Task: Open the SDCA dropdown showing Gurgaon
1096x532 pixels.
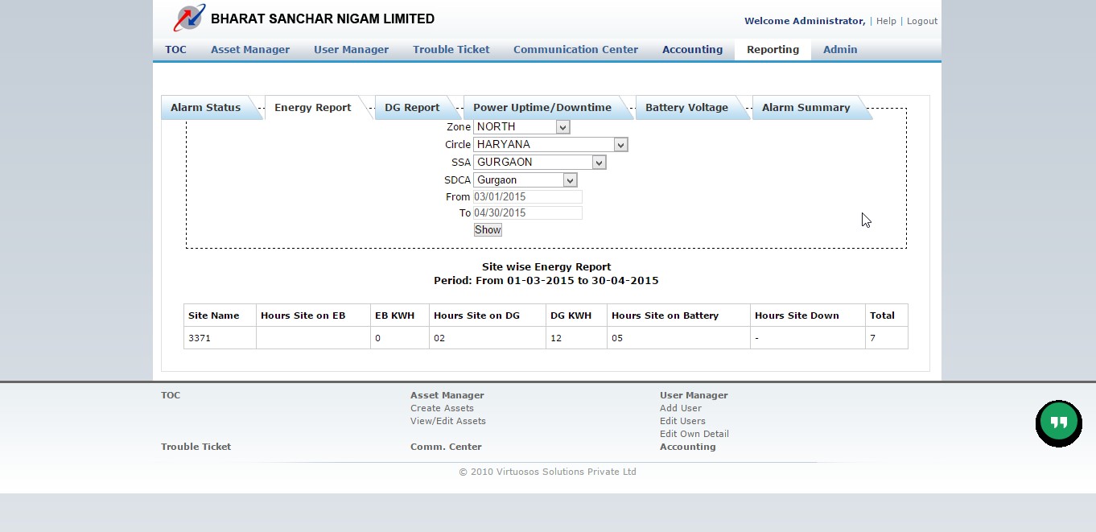Action: pyautogui.click(x=570, y=179)
